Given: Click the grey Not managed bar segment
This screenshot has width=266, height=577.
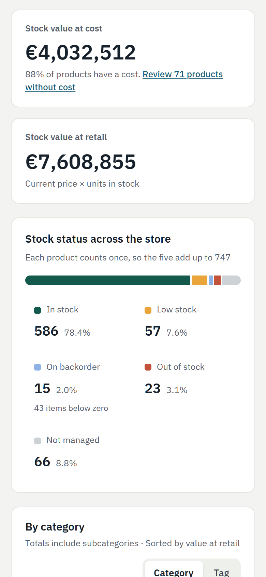Looking at the screenshot, I should point(232,280).
